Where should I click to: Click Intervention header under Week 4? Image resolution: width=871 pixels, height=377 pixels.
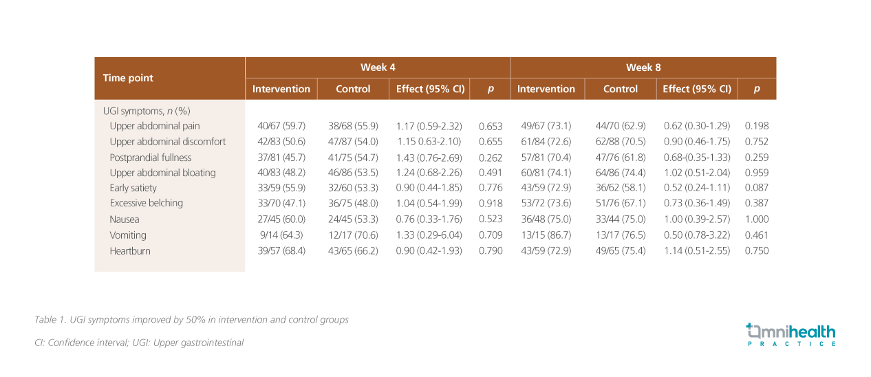281,89
